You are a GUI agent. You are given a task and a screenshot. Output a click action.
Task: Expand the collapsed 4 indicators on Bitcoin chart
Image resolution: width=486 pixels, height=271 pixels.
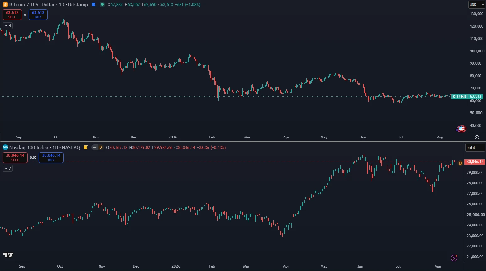click(8, 26)
